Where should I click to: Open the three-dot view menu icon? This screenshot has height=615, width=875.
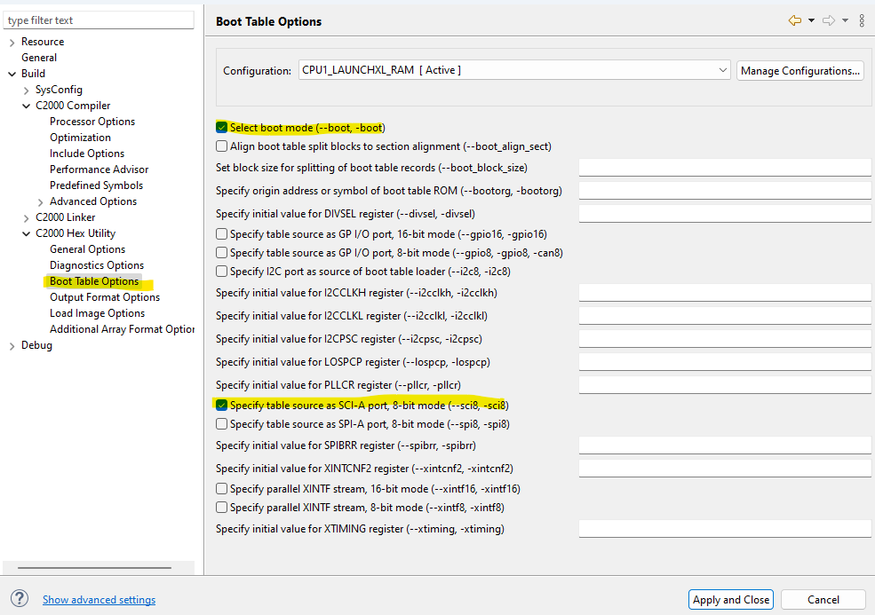861,20
